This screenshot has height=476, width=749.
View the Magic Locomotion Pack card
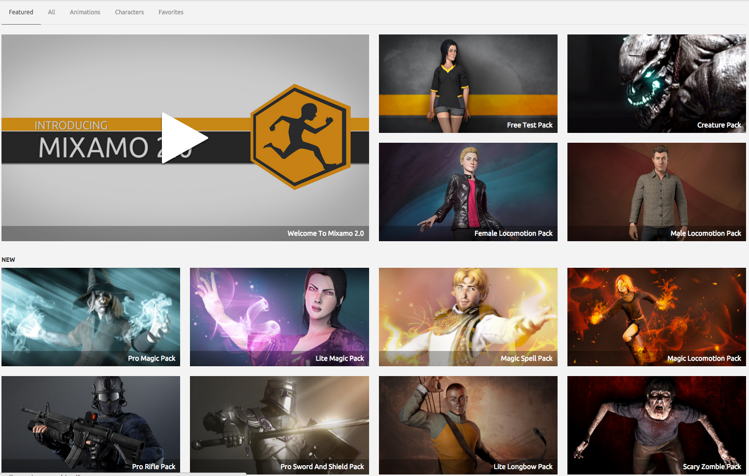tap(656, 317)
